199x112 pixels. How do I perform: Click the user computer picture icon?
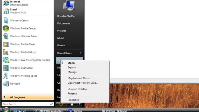pos(69,5)
